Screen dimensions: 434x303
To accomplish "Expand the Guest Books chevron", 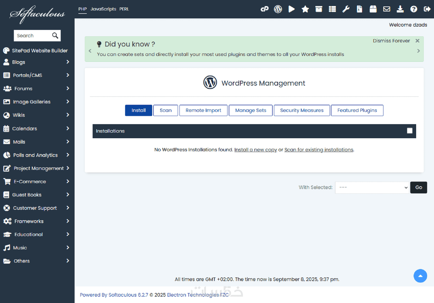I will pos(68,195).
